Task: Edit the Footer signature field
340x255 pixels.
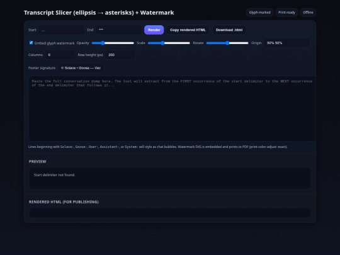Action: tap(81, 68)
